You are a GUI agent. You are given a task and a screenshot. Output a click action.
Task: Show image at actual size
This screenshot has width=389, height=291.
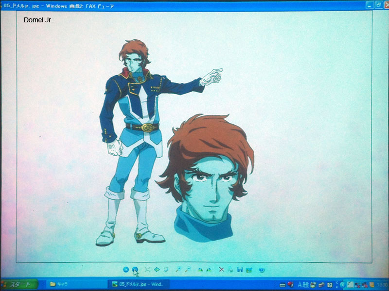(157, 270)
